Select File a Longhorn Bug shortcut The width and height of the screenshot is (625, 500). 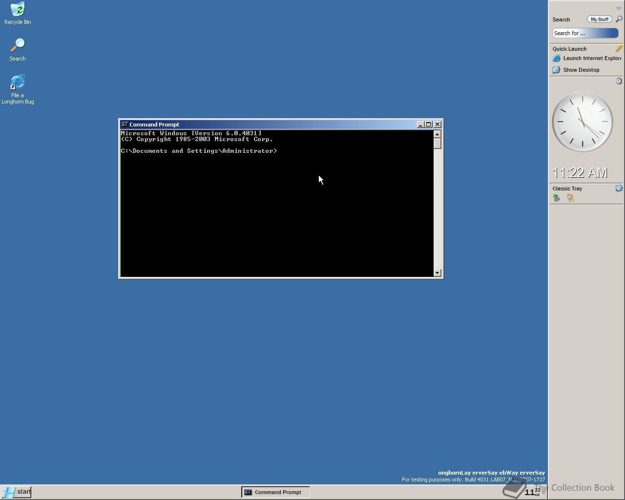[18, 89]
